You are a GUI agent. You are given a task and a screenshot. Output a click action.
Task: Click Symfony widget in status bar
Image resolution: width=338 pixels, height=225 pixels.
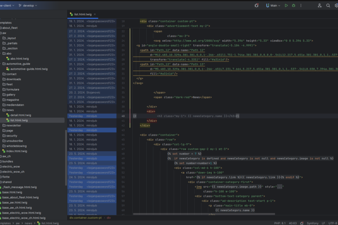point(312,222)
